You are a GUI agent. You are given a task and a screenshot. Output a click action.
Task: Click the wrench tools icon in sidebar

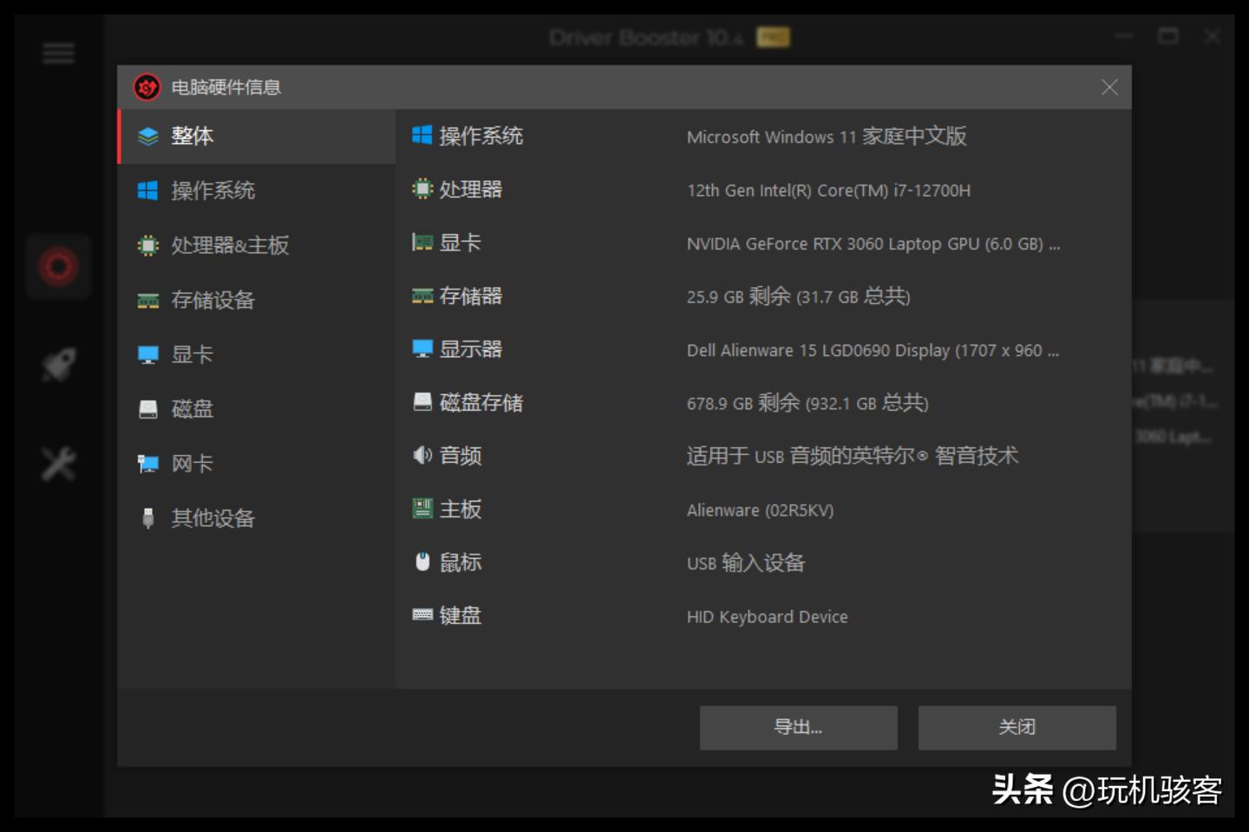[x=58, y=462]
